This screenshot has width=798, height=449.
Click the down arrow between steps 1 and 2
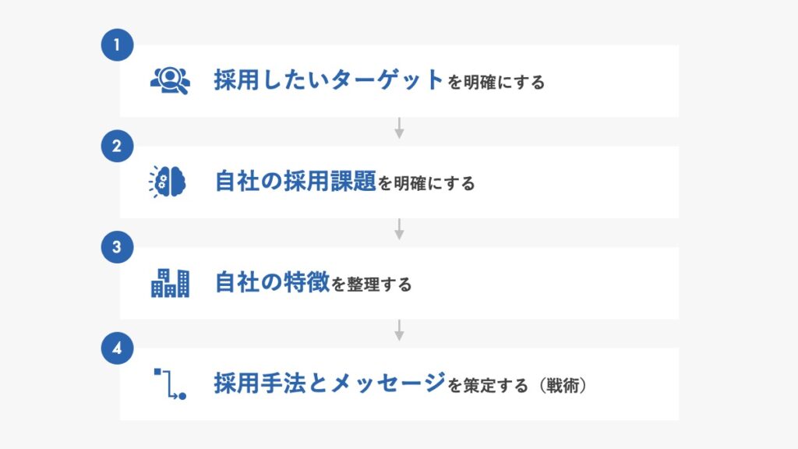click(x=399, y=129)
